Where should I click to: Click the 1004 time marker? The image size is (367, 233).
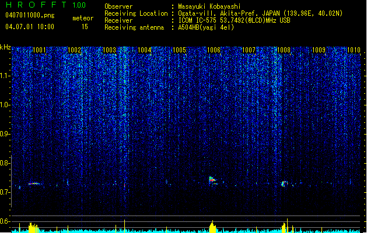coord(145,50)
